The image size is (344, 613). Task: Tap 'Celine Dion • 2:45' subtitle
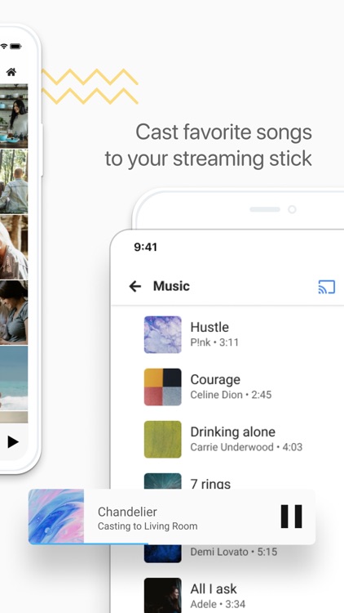coord(231,395)
